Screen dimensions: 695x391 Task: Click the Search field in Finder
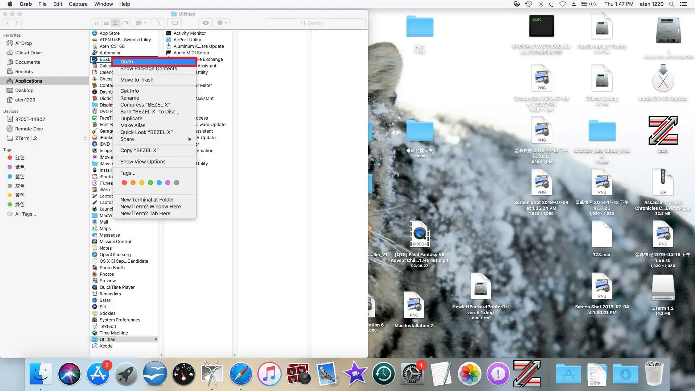pyautogui.click(x=315, y=22)
